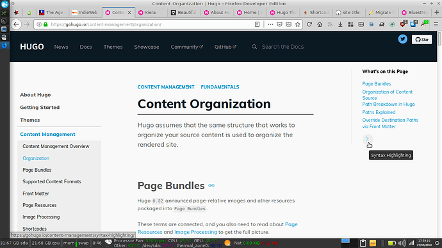The width and height of the screenshot is (442, 248).
Task: Bookmark this page with the star icon
Action: 298,24
